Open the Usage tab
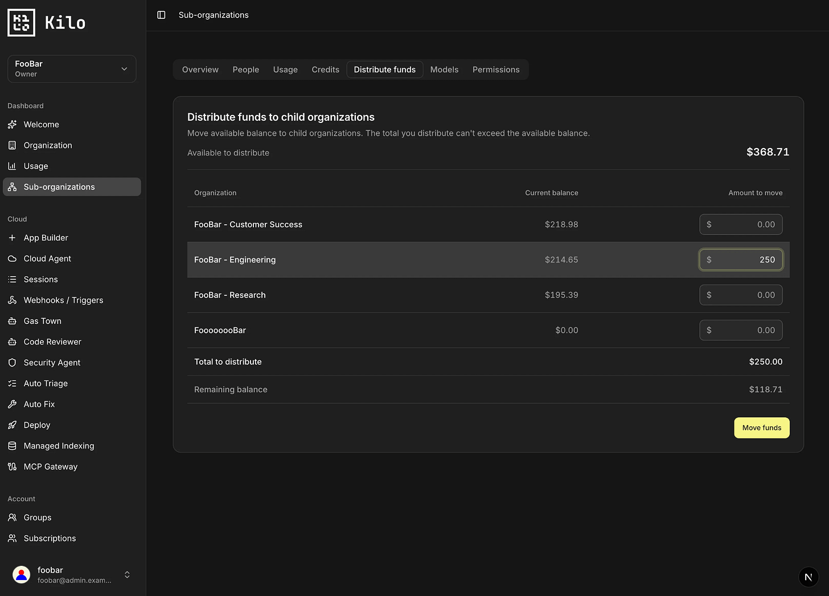The width and height of the screenshot is (829, 596). [x=285, y=69]
